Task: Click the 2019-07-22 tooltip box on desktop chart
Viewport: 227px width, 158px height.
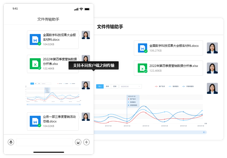Action: [x=133, y=101]
